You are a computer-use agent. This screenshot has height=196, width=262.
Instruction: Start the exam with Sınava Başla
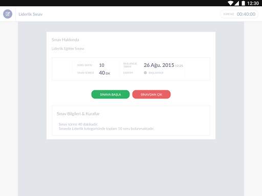click(x=111, y=94)
